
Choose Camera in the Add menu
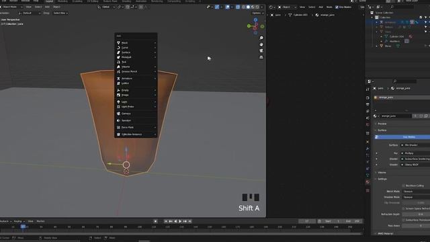(x=136, y=114)
